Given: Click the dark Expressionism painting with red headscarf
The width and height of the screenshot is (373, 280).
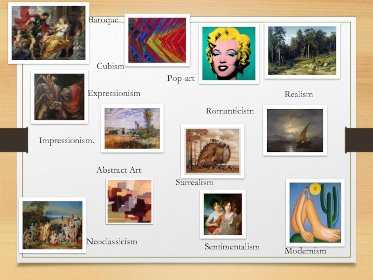Looking at the screenshot, I should coord(60,97).
